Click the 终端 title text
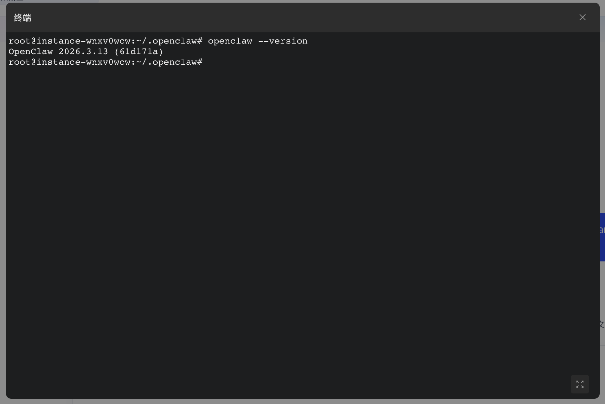 pyautogui.click(x=22, y=18)
